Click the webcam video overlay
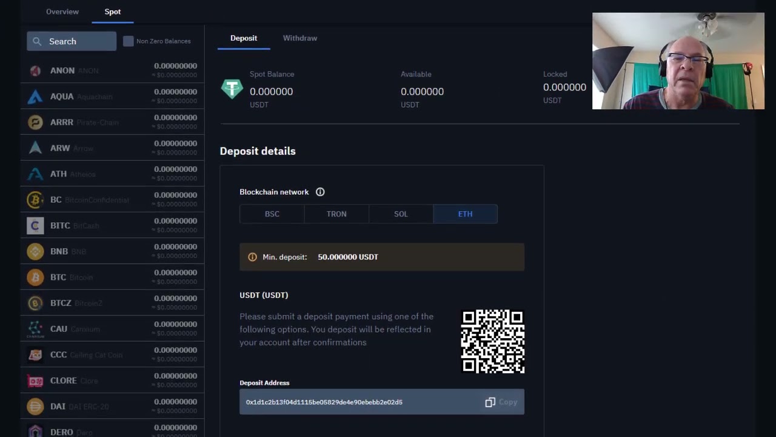The width and height of the screenshot is (776, 437). 678,61
